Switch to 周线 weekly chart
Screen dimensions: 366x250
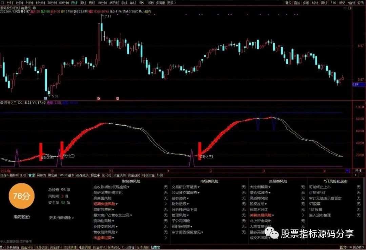[x=83, y=3]
